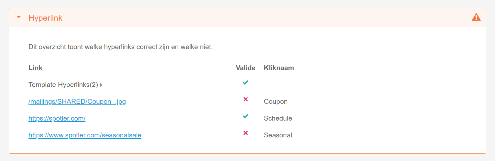Select the Kliknaam column header

pos(279,68)
